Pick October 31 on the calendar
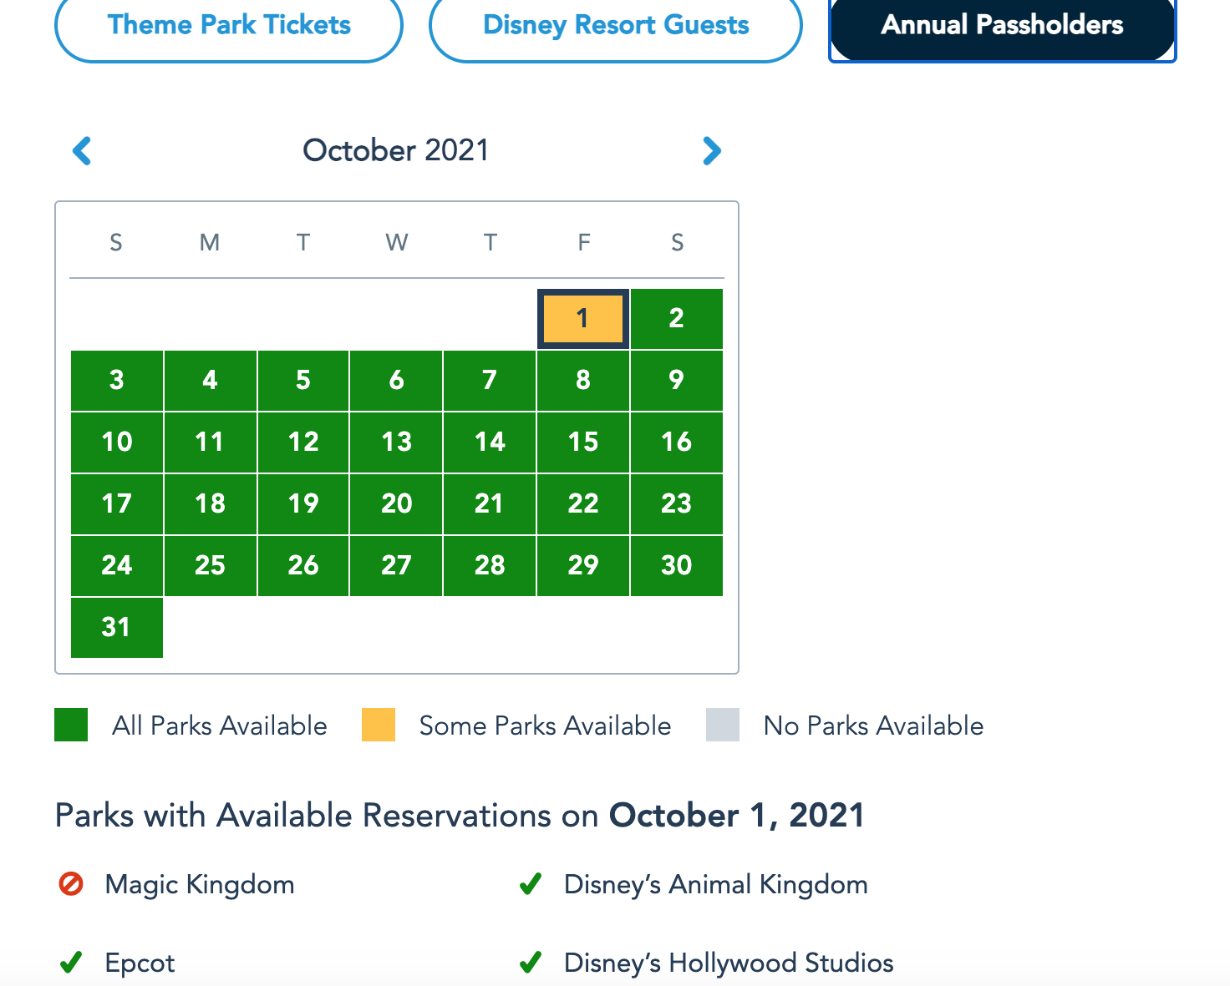The image size is (1230, 986). click(117, 628)
